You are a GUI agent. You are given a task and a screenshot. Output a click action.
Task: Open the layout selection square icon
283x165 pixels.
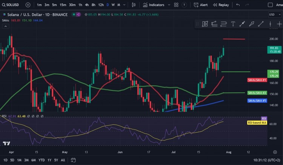pos(270,5)
